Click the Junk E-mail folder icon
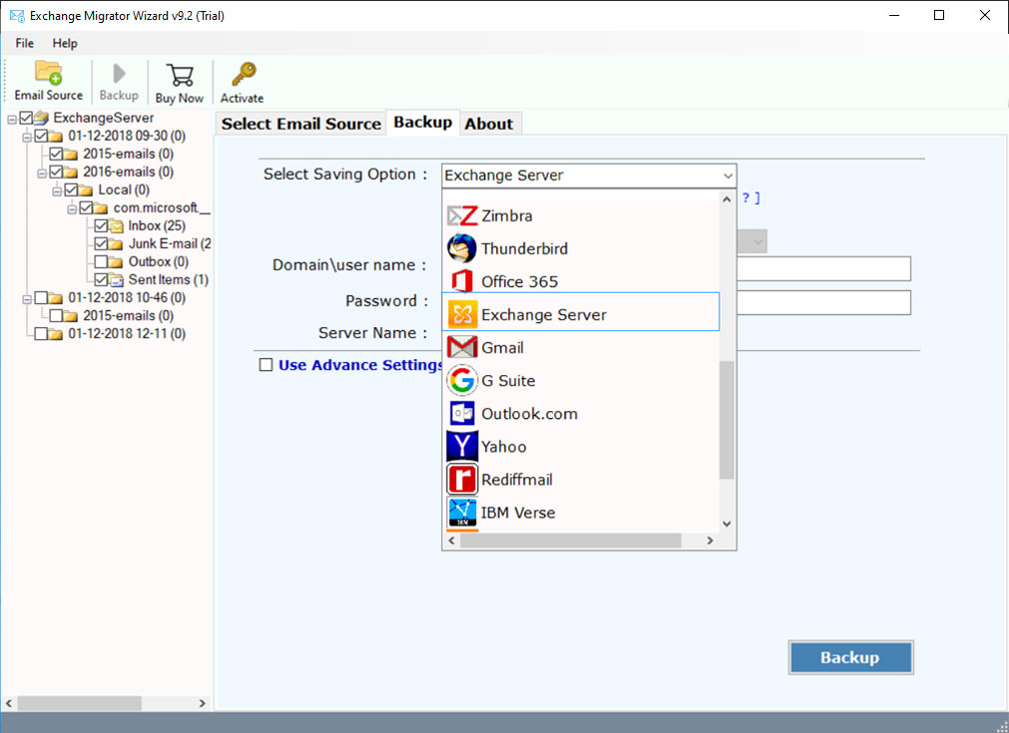The height and width of the screenshot is (733, 1009). pos(116,243)
